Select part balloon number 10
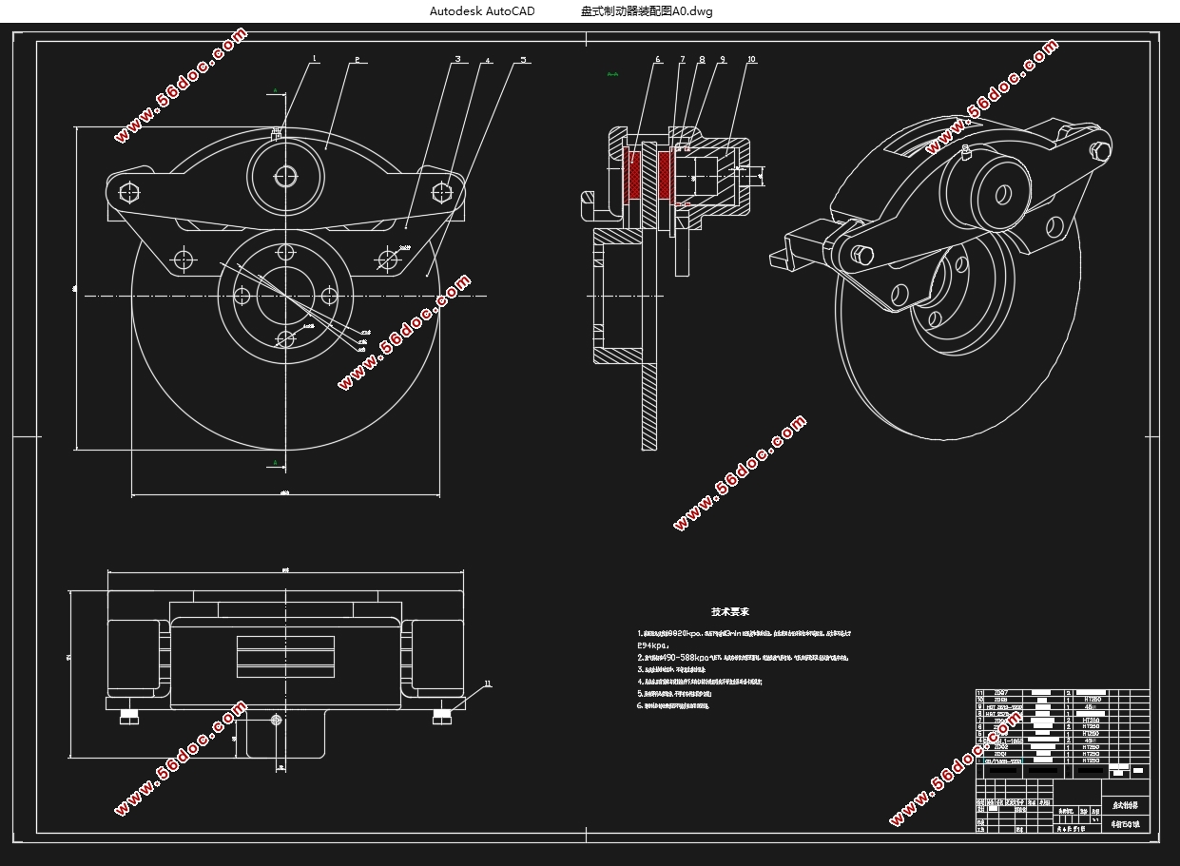Image resolution: width=1180 pixels, height=866 pixels. [751, 59]
